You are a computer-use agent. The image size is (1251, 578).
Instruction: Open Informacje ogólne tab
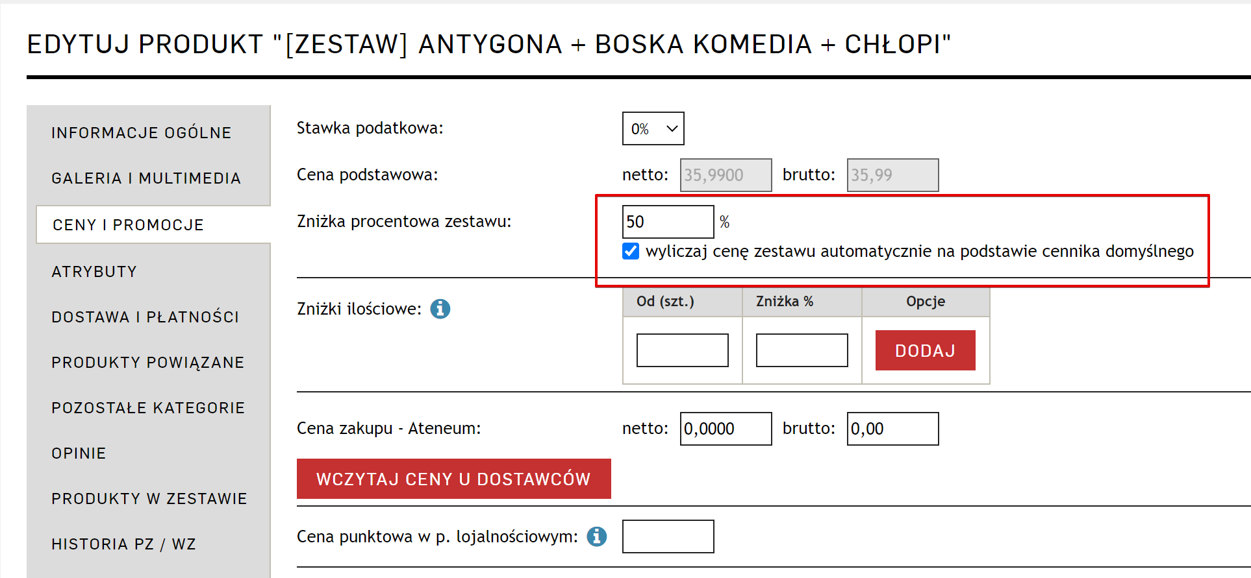click(142, 133)
